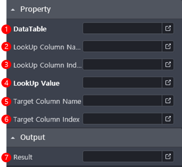The height and width of the screenshot is (167, 182).
Task: Open editor icon beside Target Column Index
Action: pyautogui.click(x=168, y=119)
